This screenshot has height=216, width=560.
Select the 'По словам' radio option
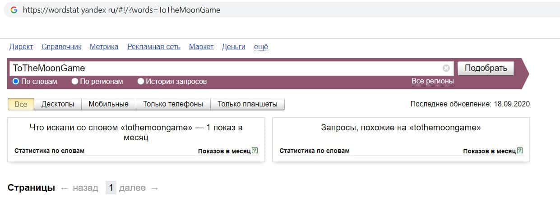tap(16, 82)
